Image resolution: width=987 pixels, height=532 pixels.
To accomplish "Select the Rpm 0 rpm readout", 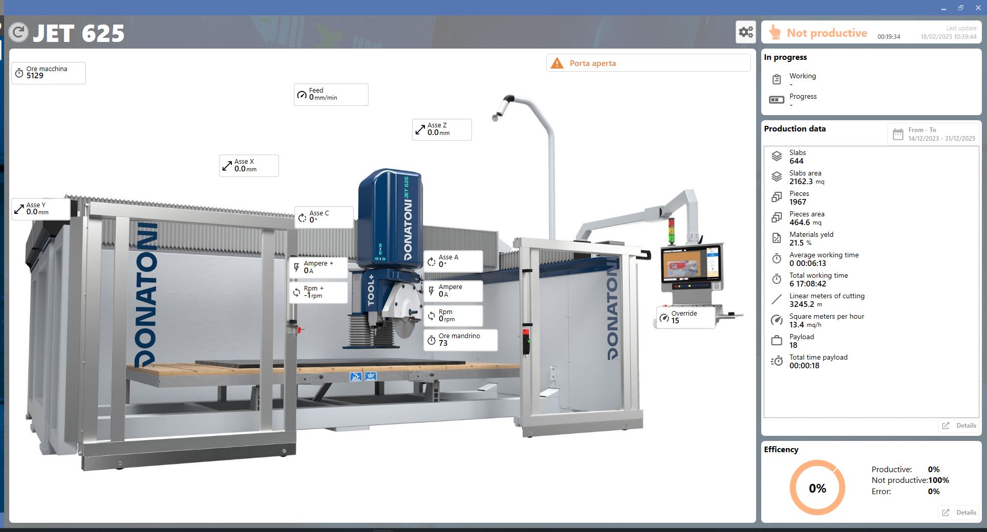I will point(453,316).
